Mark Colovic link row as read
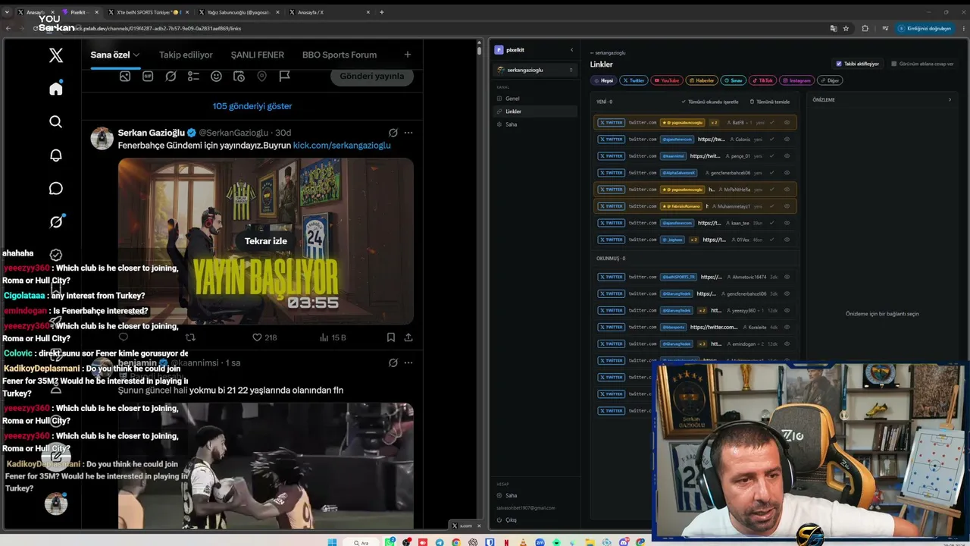The image size is (970, 546). (771, 139)
